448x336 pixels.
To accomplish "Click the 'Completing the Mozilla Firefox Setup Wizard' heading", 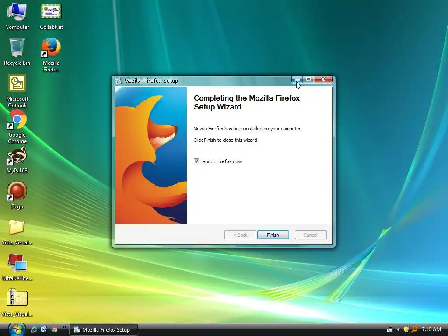I will pos(247,102).
